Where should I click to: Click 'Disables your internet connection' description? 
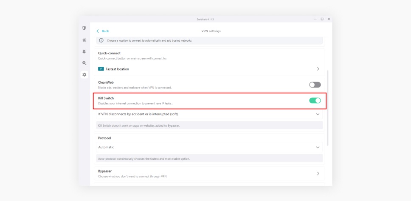point(136,103)
